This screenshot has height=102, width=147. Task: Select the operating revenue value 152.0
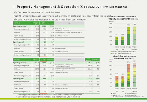click(44, 26)
